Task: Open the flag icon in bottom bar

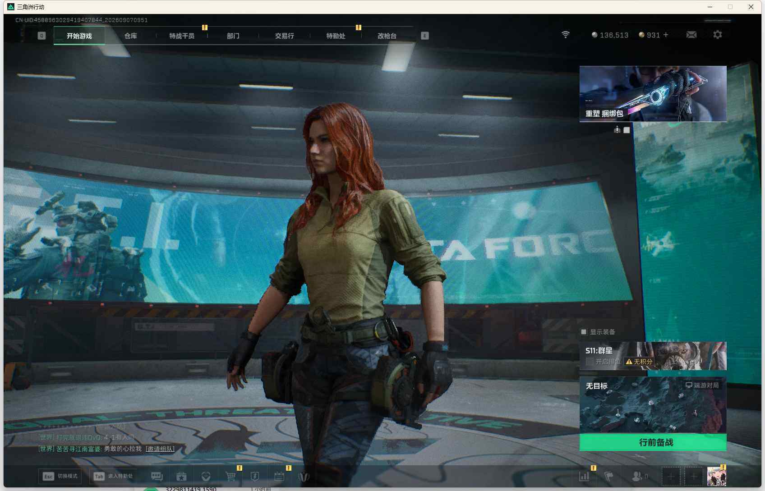Action: (608, 476)
